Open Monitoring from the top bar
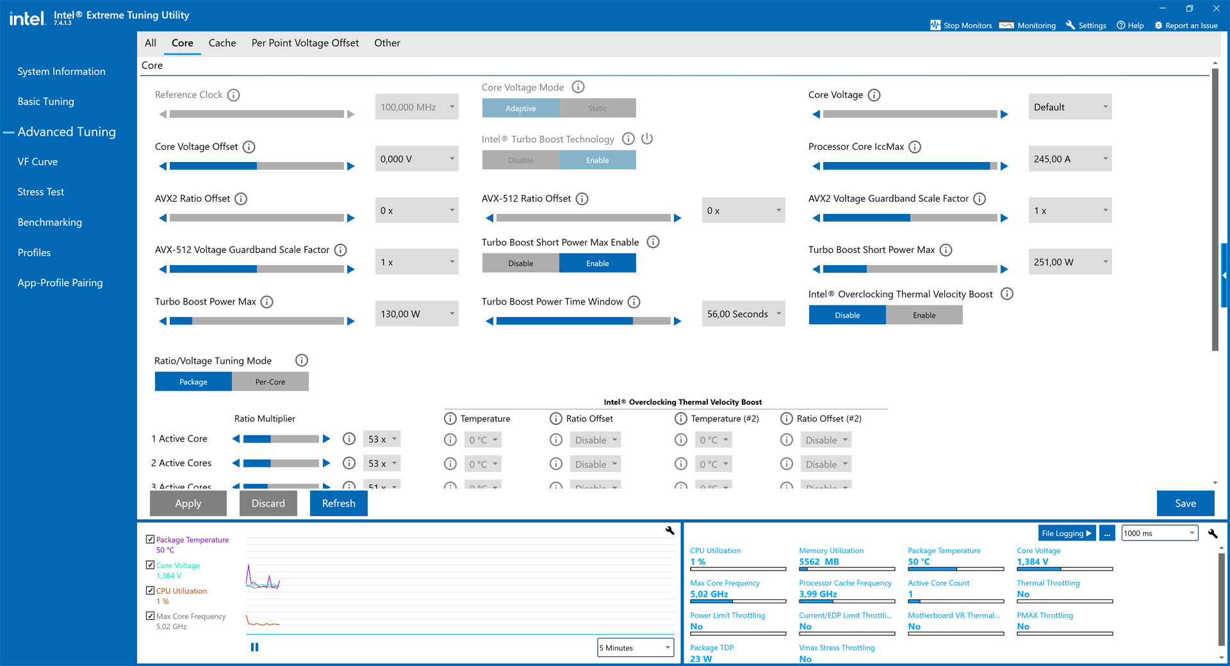Viewport: 1230px width, 666px height. (x=1028, y=26)
